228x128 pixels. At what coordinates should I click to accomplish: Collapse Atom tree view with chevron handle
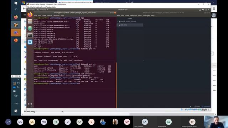(144, 61)
